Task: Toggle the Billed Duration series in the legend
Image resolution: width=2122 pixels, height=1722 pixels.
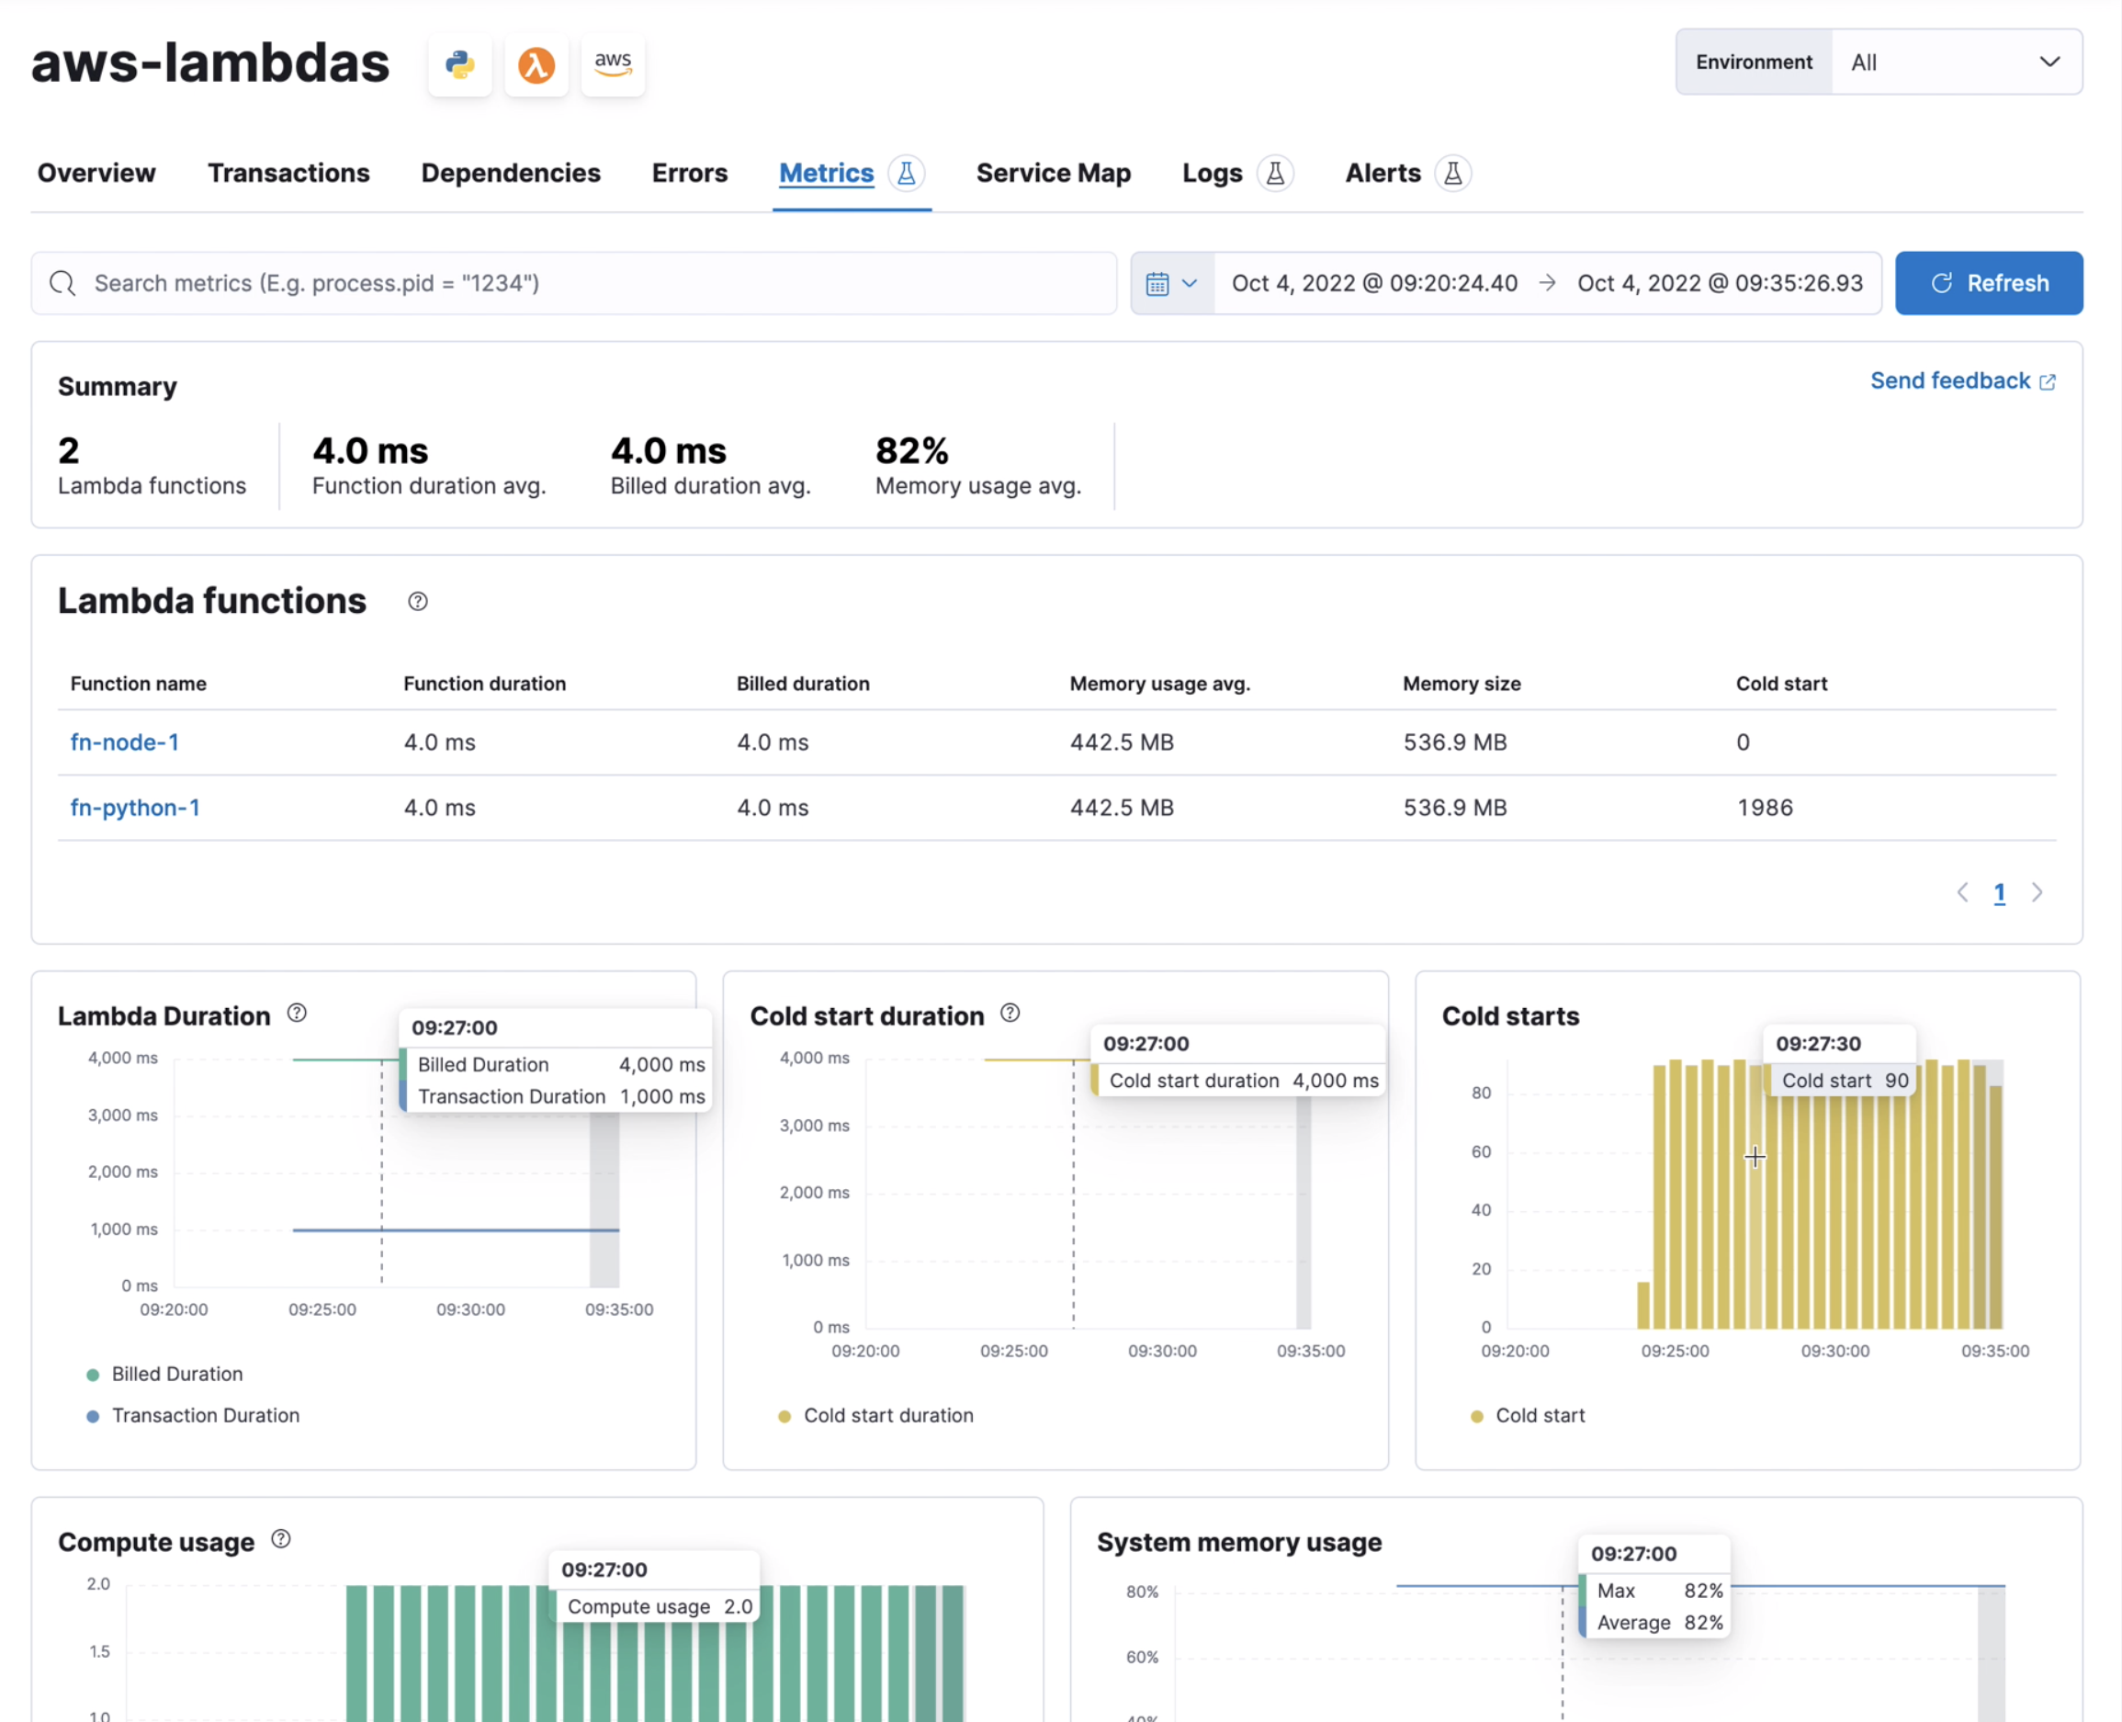Action: coord(176,1374)
